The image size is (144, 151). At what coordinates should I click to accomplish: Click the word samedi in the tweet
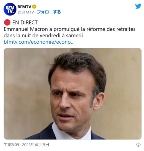(x=74, y=36)
